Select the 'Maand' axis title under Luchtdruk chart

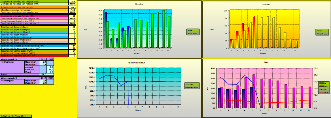pos(139,110)
